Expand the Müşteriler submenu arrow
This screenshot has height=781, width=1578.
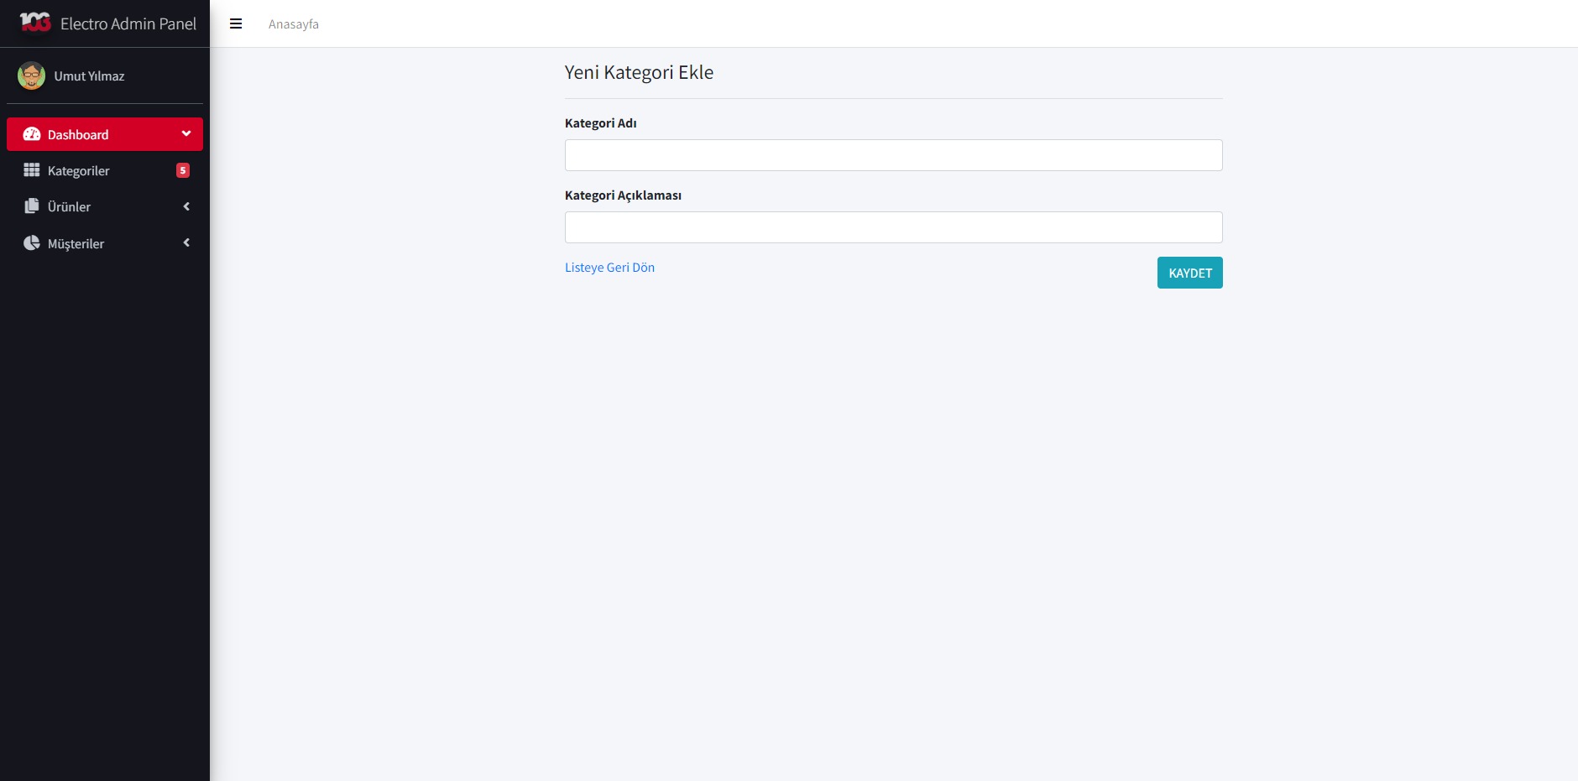point(186,243)
